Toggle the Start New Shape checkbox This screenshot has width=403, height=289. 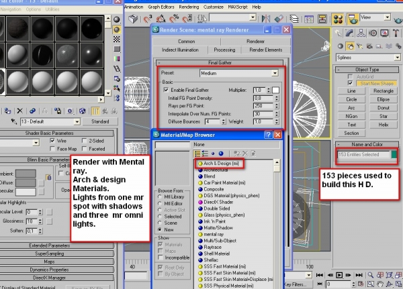pyautogui.click(x=350, y=83)
